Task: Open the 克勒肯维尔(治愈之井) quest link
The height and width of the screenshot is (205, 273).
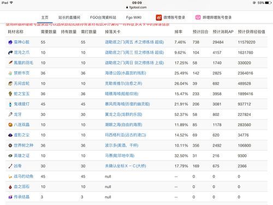Action: 123,84
